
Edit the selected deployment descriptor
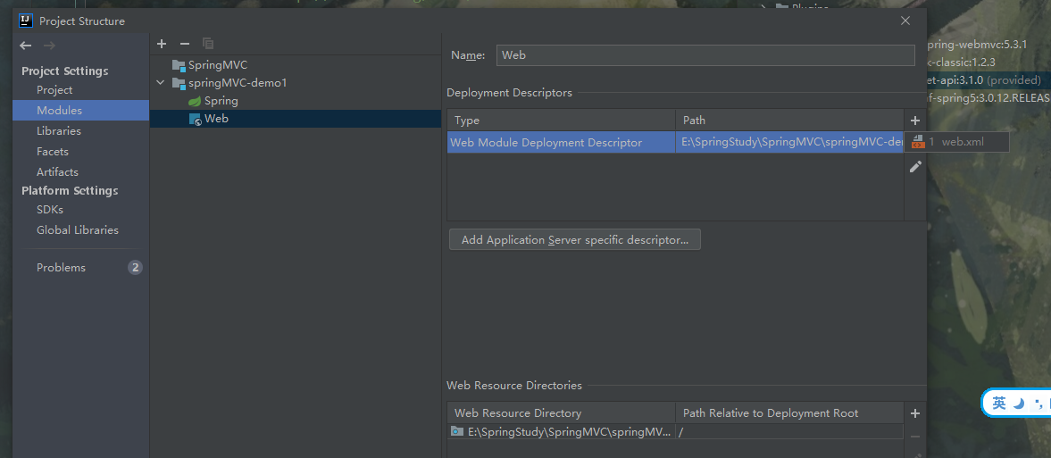click(914, 167)
